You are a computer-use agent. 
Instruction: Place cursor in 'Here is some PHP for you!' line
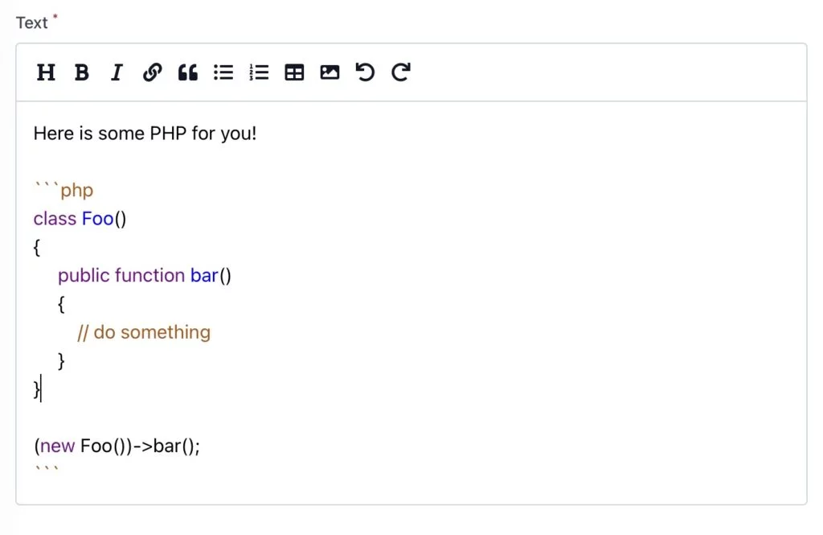click(145, 134)
